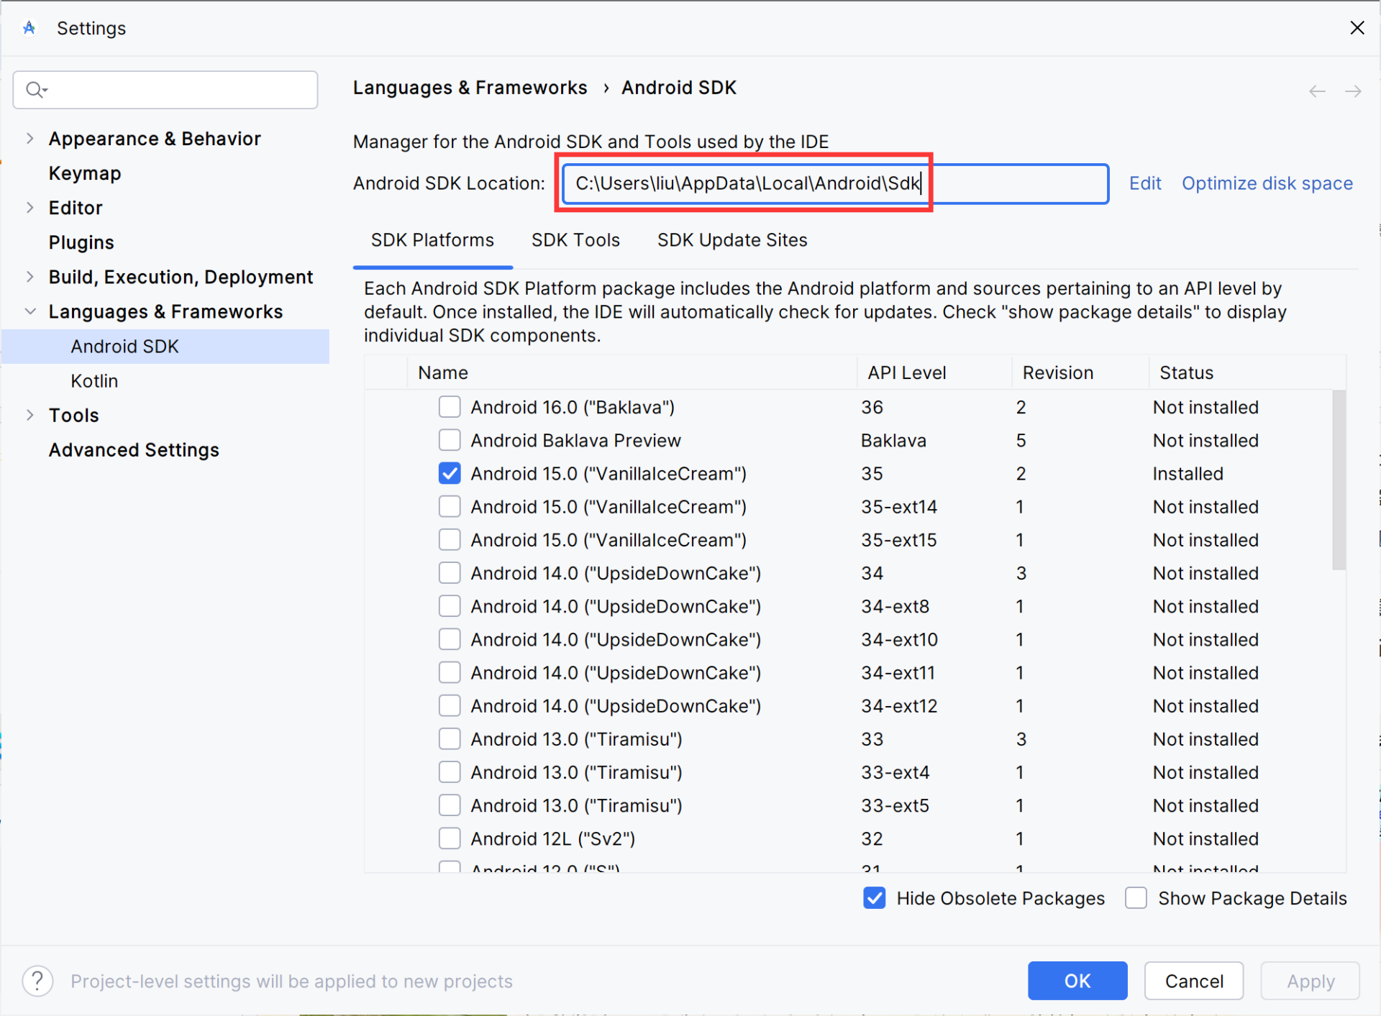Click the platform list vertical scrollbar
This screenshot has height=1016, width=1381.
(x=1338, y=480)
